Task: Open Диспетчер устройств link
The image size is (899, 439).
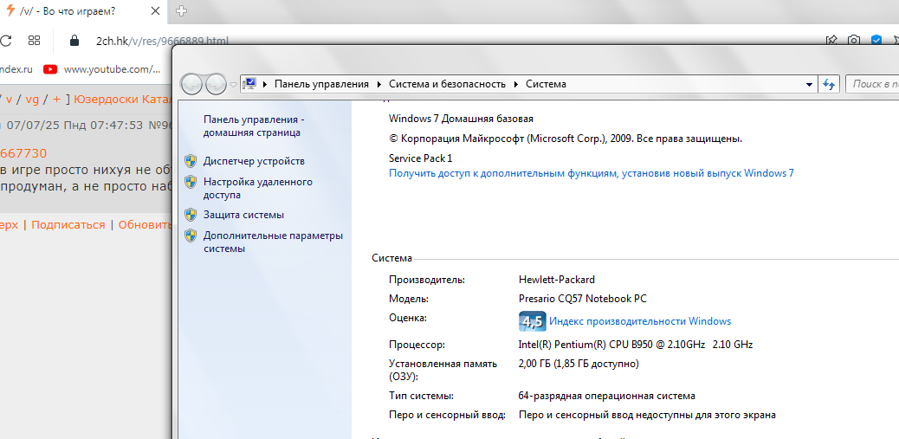Action: tap(254, 161)
